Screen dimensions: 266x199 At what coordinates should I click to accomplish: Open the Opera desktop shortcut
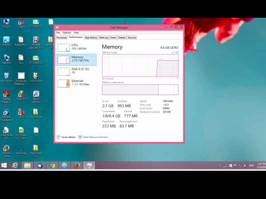(x=21, y=23)
